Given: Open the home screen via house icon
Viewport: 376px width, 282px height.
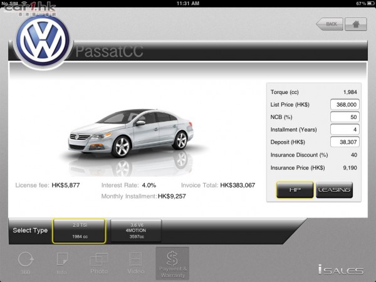Looking at the screenshot, I should [355, 24].
